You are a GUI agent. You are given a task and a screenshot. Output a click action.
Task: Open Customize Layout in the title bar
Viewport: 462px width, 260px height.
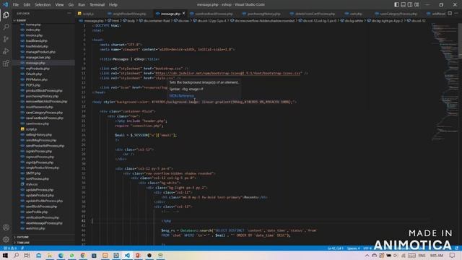pos(417,5)
